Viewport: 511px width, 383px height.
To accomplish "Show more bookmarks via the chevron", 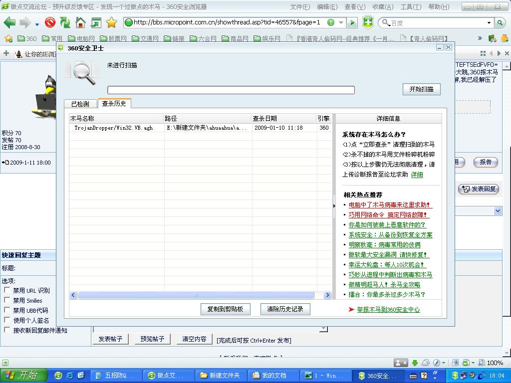I will (x=480, y=38).
